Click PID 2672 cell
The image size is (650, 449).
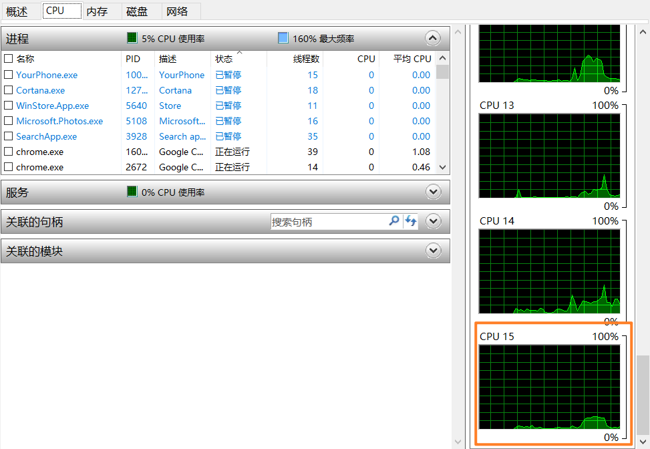[136, 167]
